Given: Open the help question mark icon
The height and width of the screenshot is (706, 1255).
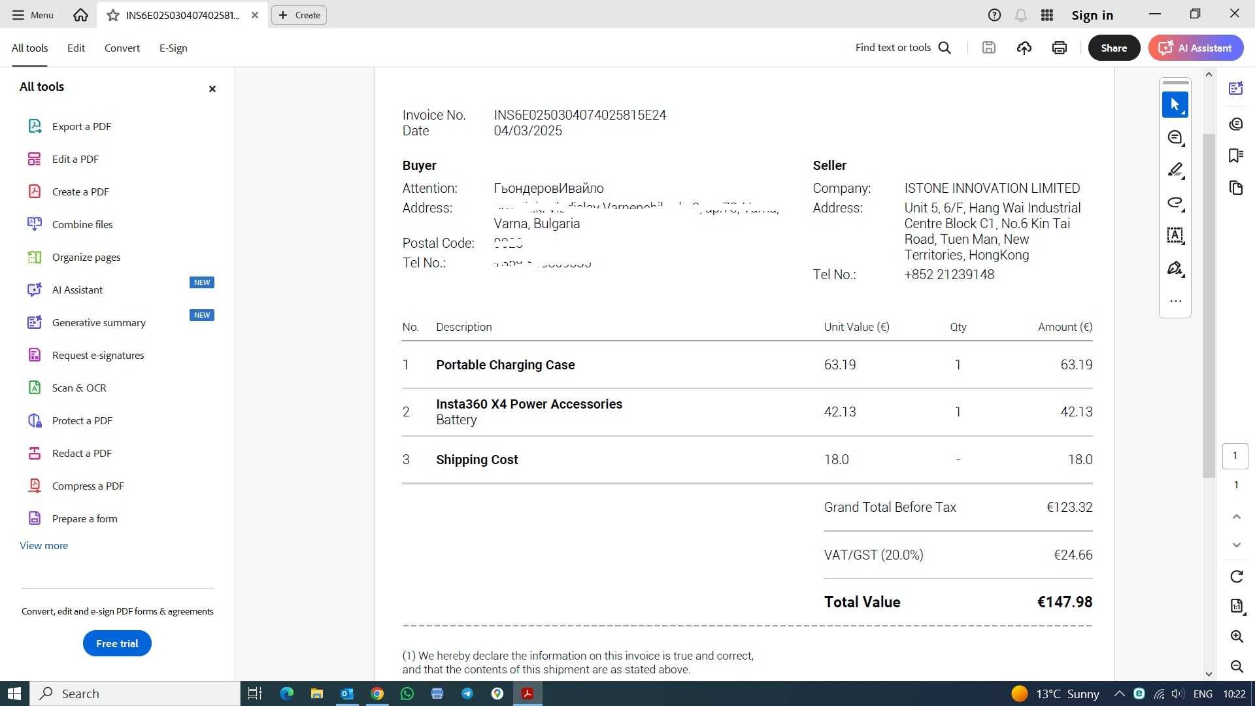Looking at the screenshot, I should pyautogui.click(x=994, y=15).
